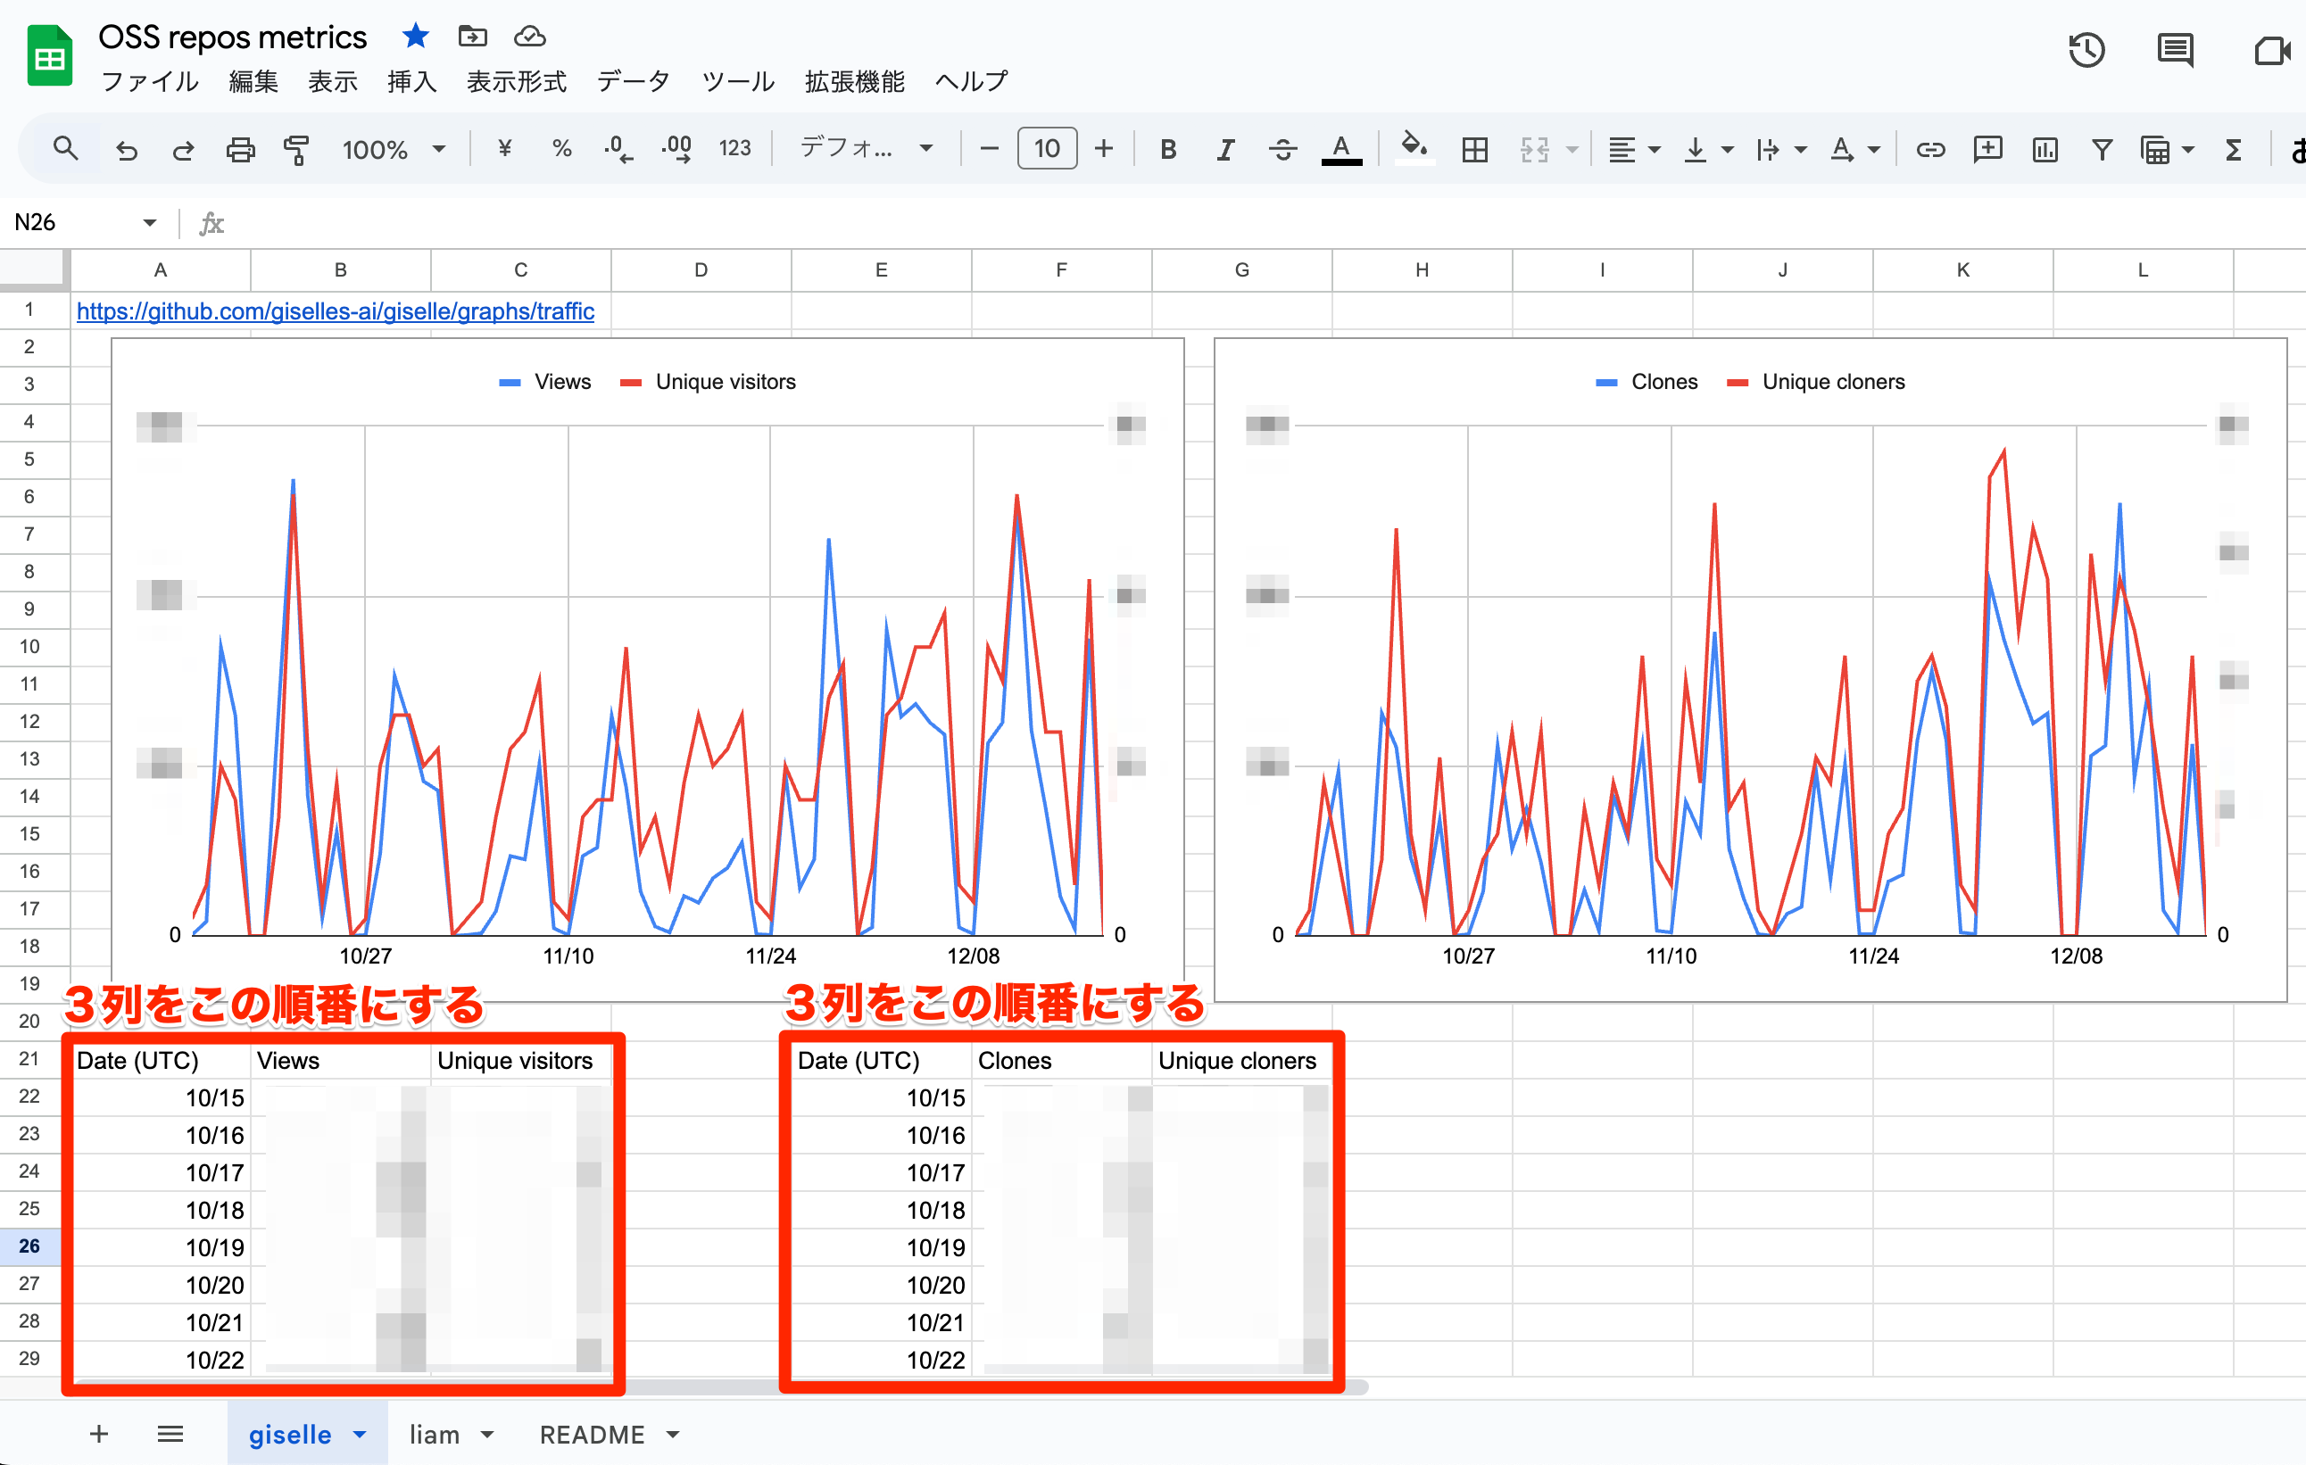The height and width of the screenshot is (1465, 2306).
Task: Open the 表示形式 menu
Action: [x=516, y=81]
